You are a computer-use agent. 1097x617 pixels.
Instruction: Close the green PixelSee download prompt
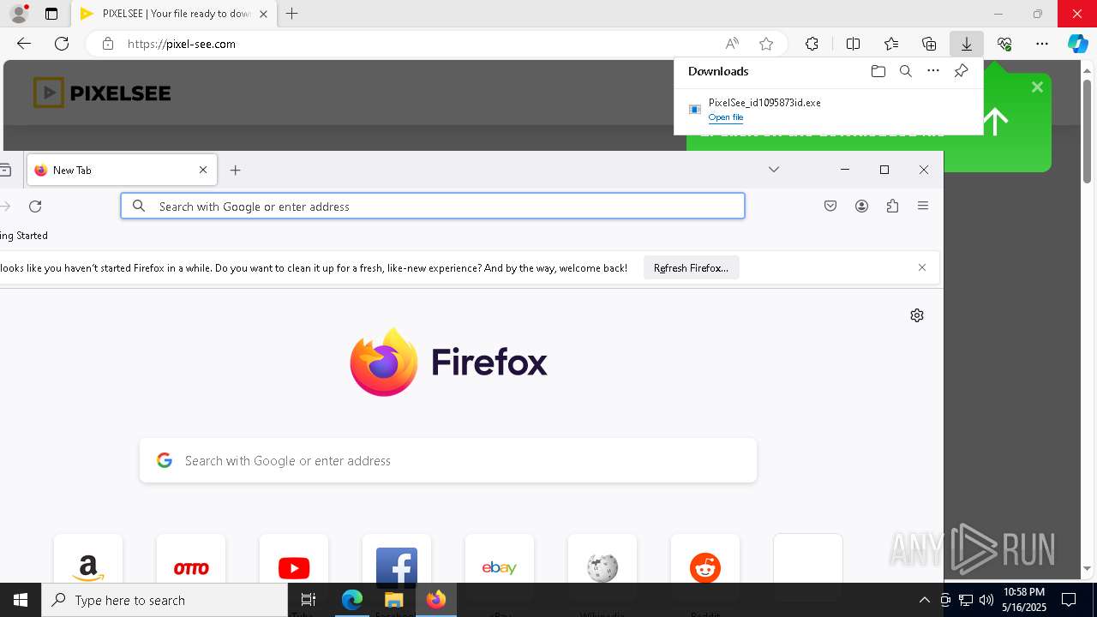1037,87
